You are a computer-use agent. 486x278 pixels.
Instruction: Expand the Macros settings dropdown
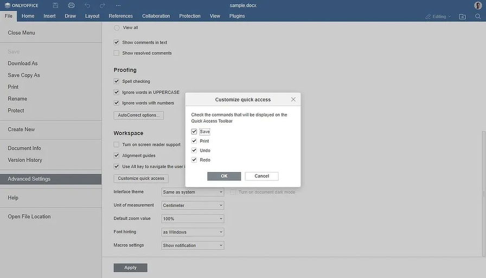[193, 245]
